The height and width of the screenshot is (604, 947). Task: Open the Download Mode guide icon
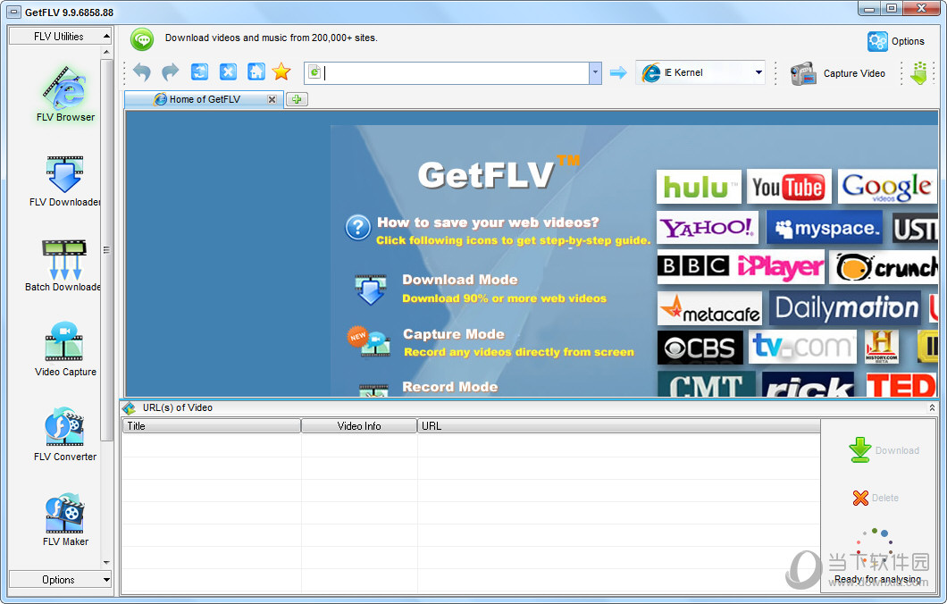click(x=371, y=289)
